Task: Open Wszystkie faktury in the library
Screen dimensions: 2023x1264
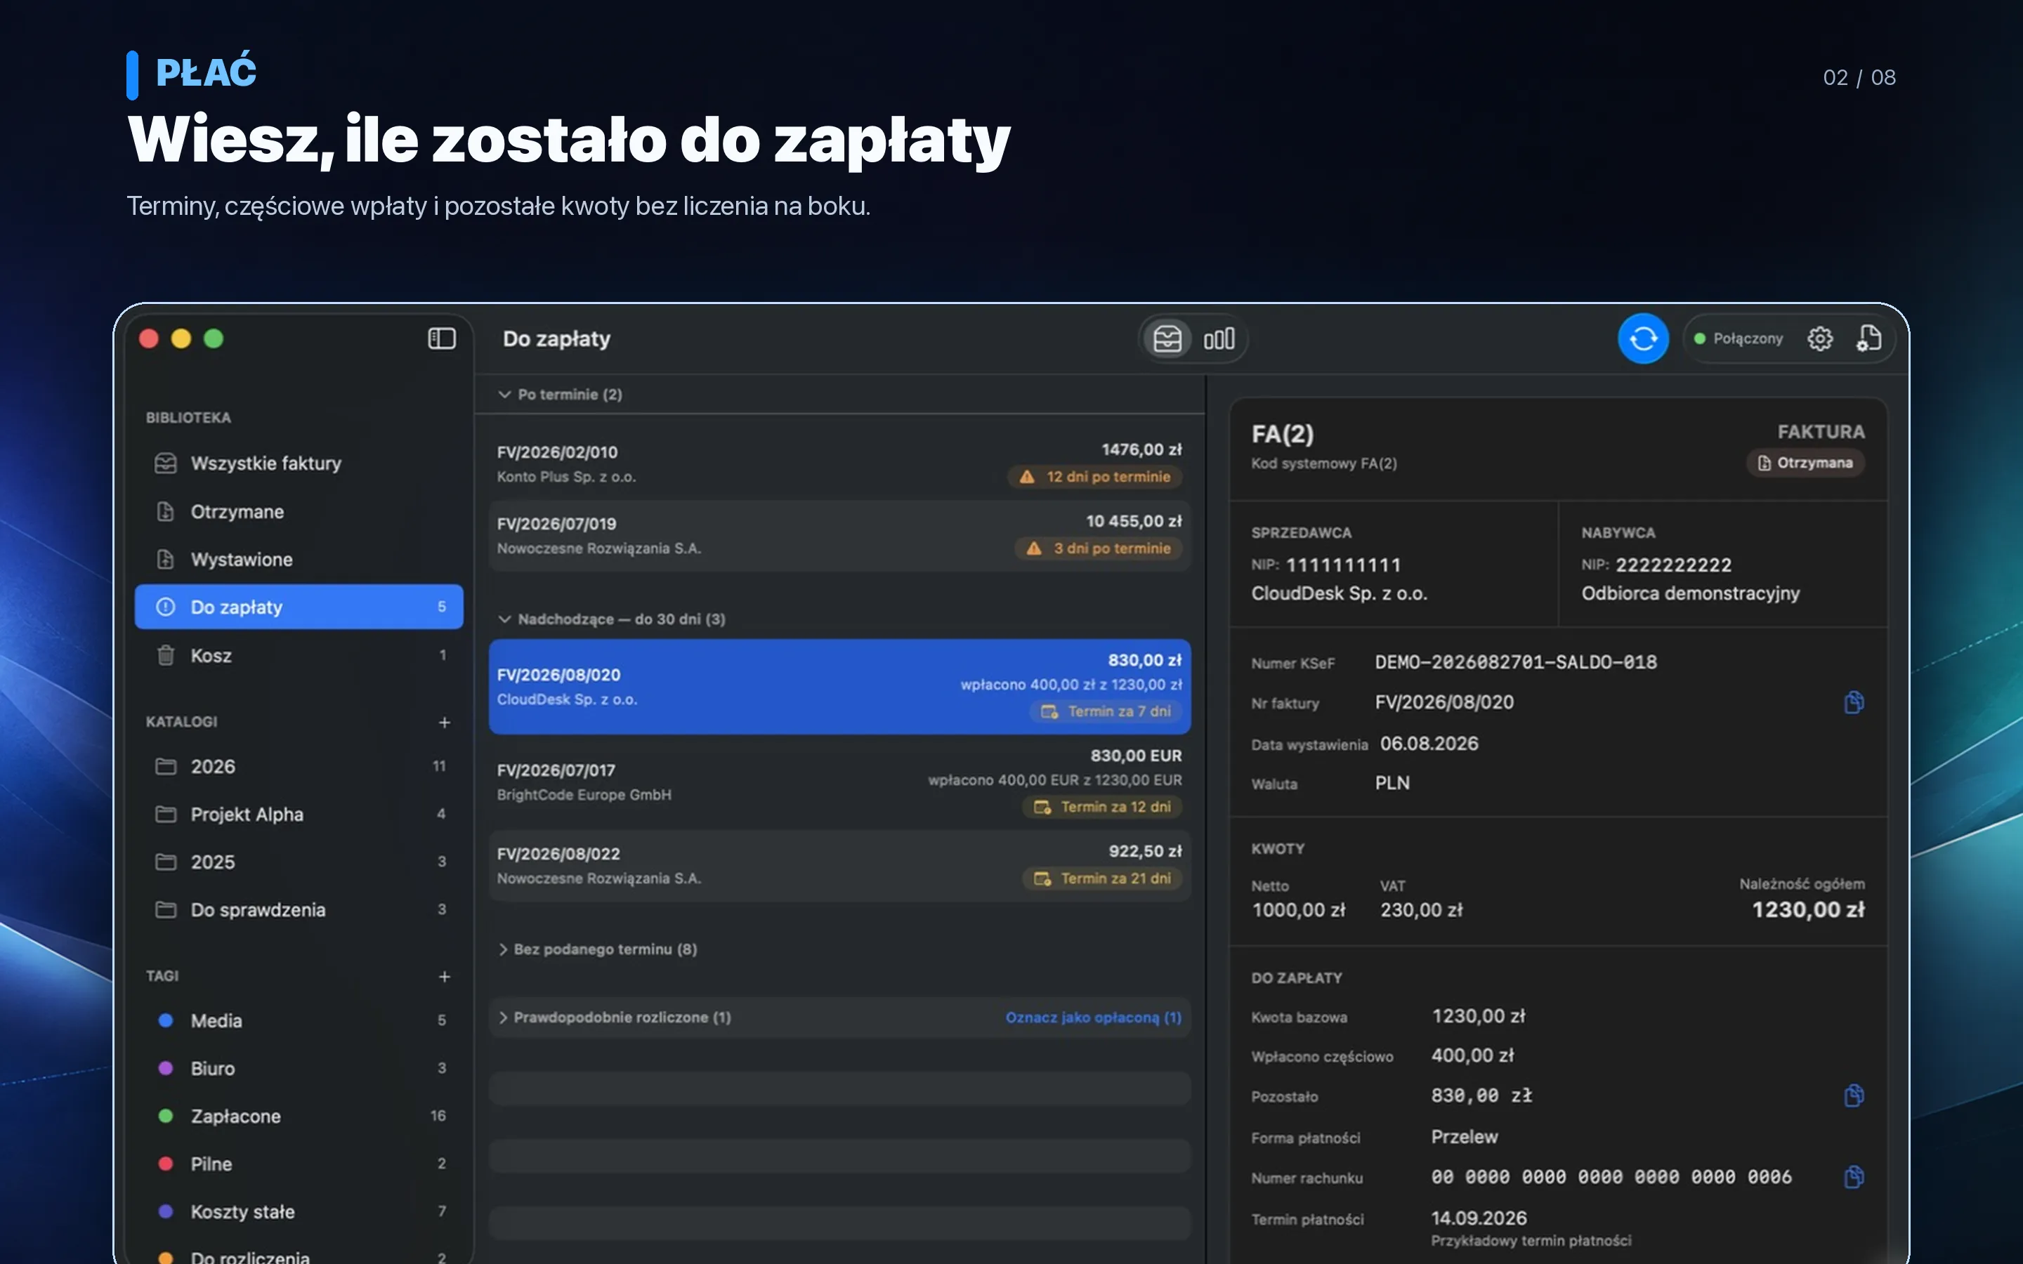Action: tap(299, 463)
